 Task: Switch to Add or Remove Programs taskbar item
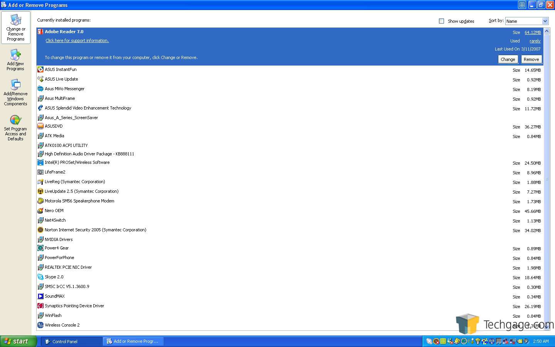(x=133, y=341)
